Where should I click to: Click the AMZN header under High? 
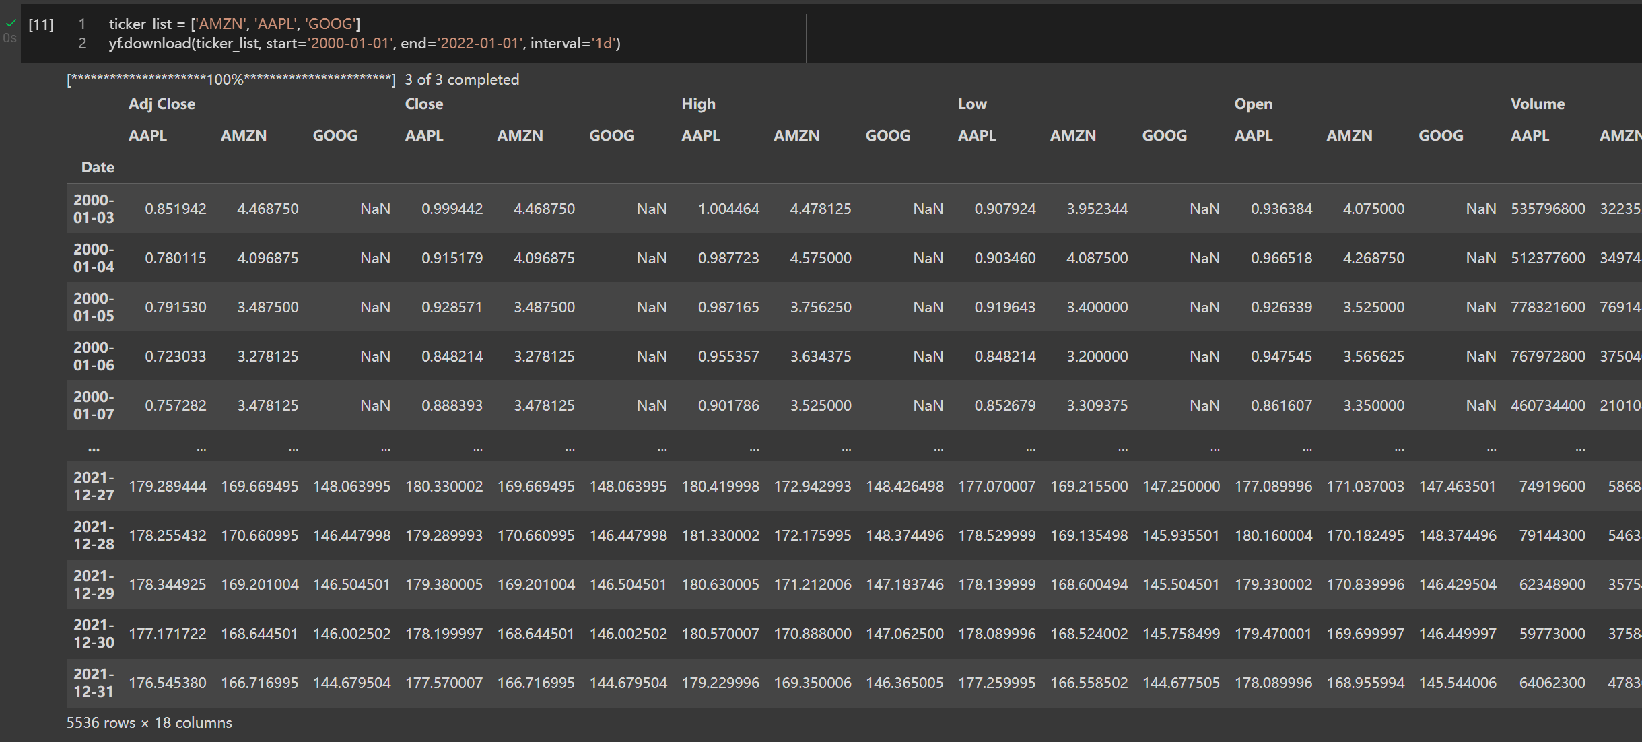coord(796,135)
